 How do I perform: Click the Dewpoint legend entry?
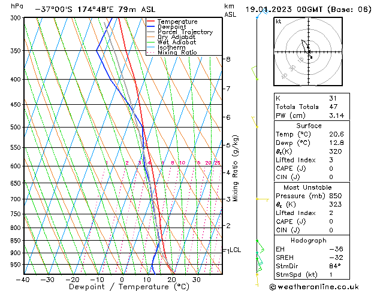(171, 27)
